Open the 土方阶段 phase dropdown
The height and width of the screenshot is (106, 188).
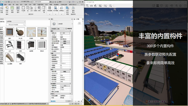tap(16, 22)
